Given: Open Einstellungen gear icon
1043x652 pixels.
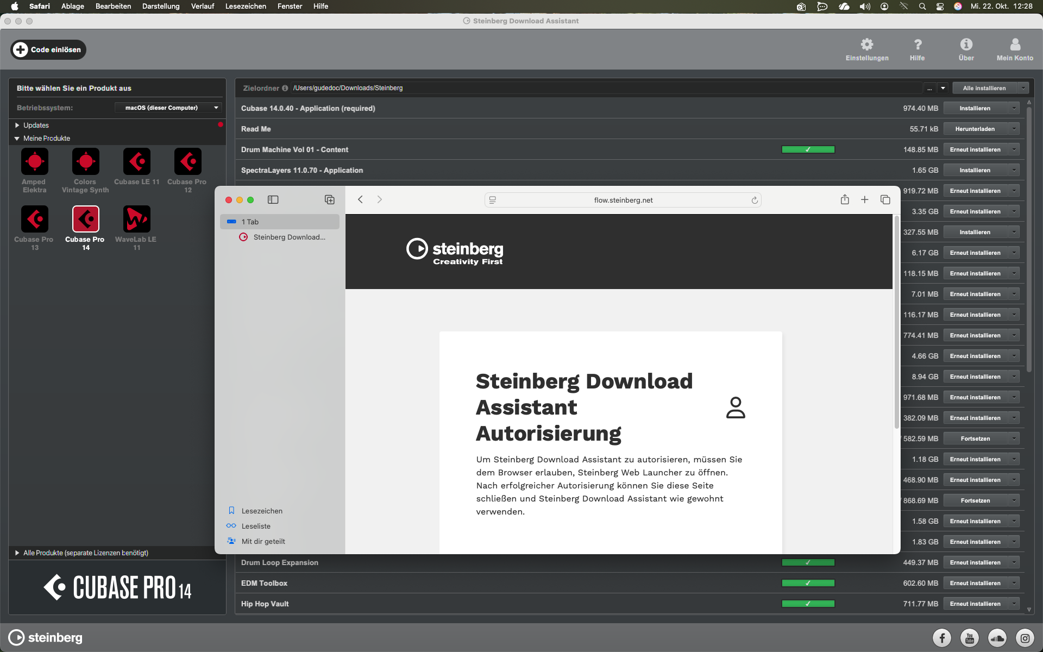Looking at the screenshot, I should coord(866,45).
